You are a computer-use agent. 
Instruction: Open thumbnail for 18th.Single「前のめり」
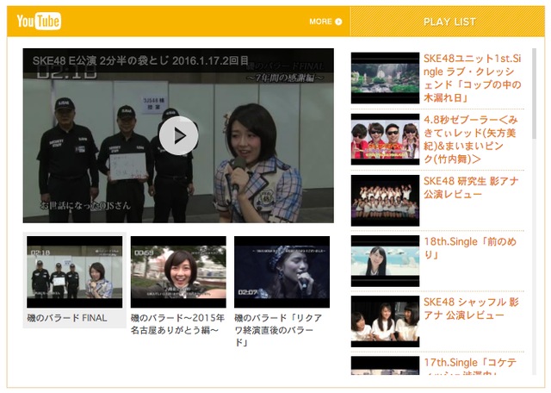coord(385,261)
